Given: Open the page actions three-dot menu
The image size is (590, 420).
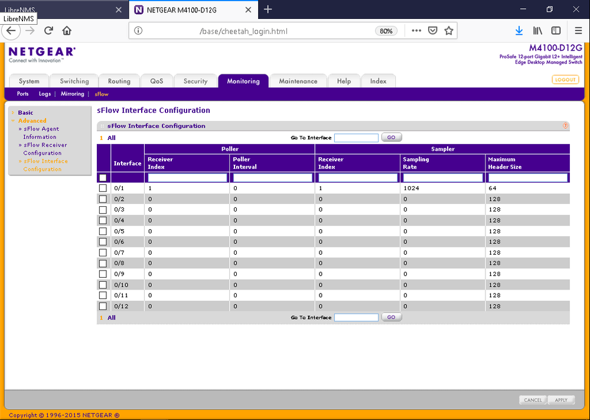Looking at the screenshot, I should 416,31.
